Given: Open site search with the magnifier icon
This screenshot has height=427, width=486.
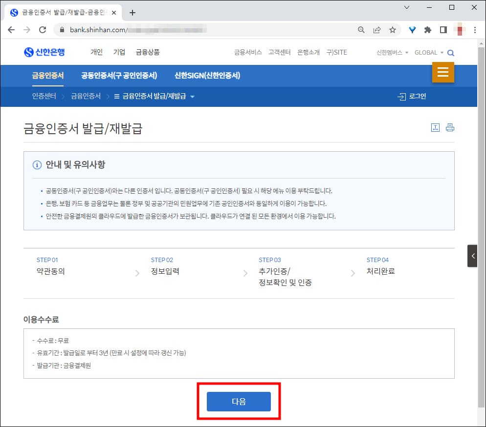Looking at the screenshot, I should click(x=451, y=52).
